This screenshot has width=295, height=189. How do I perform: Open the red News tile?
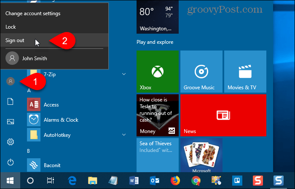tap(223, 115)
